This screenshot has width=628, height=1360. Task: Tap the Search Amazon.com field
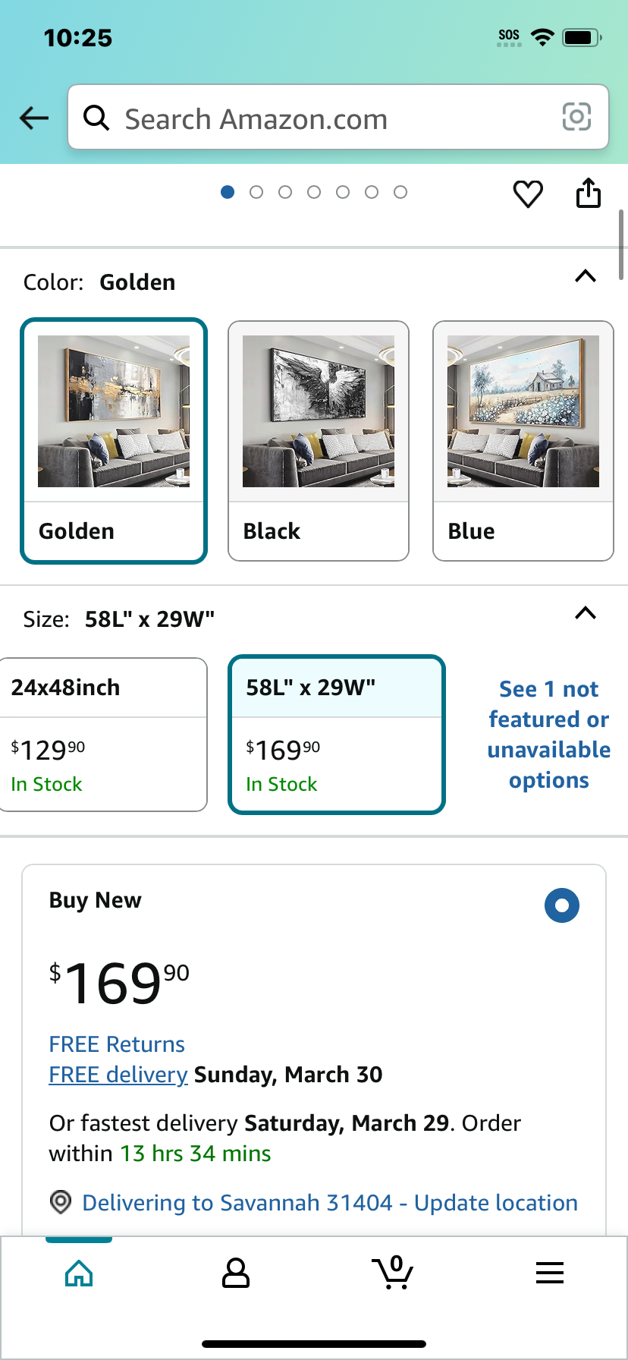pos(338,117)
